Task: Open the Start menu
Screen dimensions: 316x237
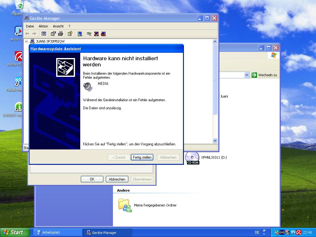Action: coord(15,232)
